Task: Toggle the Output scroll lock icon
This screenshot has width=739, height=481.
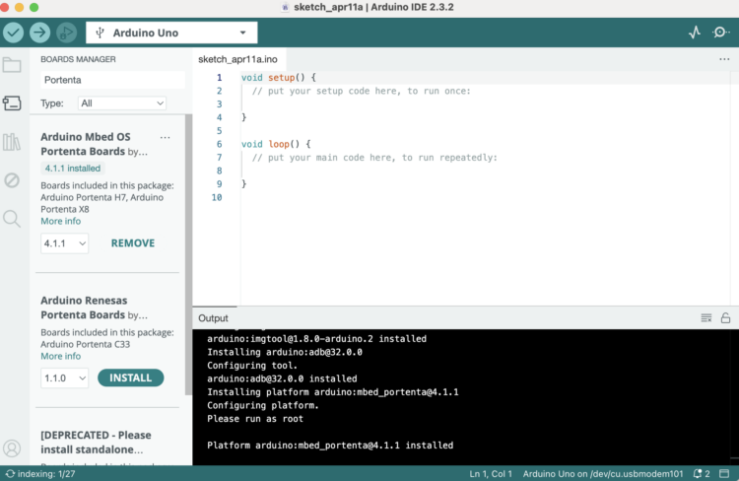Action: 725,318
